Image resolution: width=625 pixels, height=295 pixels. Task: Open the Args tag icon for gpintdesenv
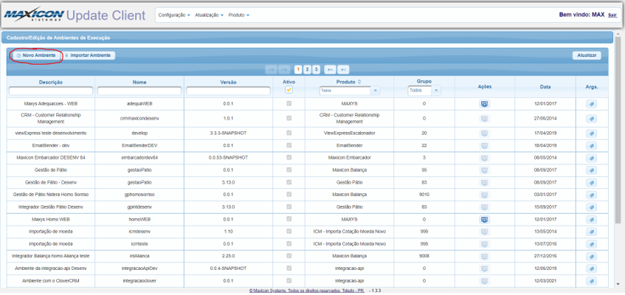coord(592,207)
